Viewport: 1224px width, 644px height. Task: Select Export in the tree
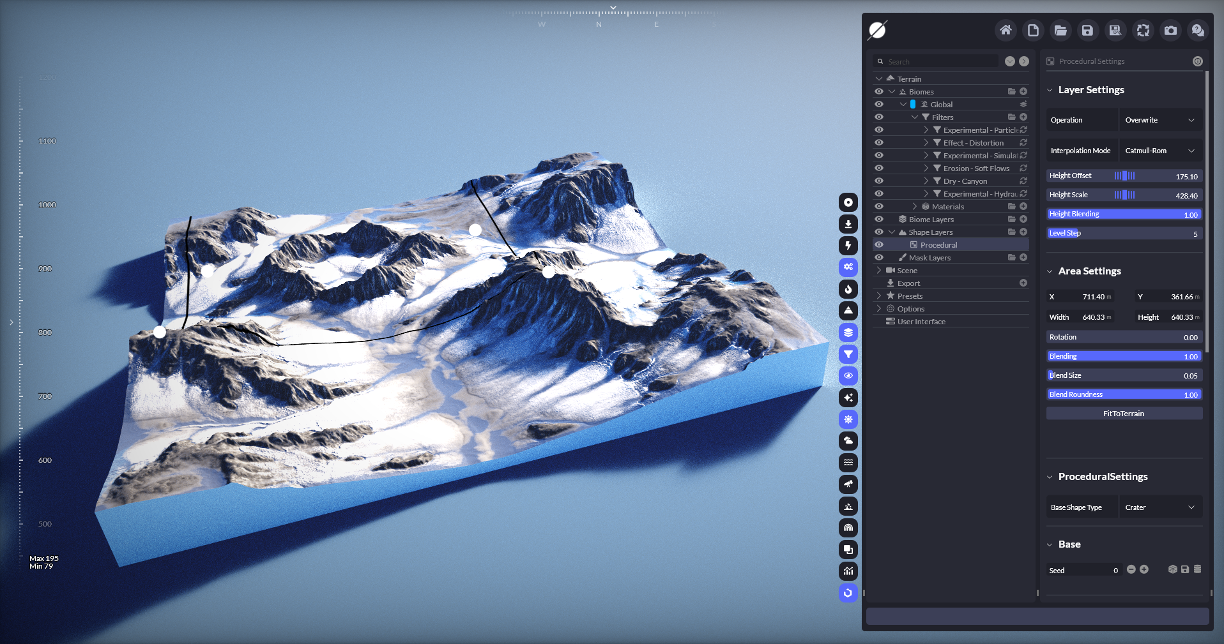coord(908,283)
